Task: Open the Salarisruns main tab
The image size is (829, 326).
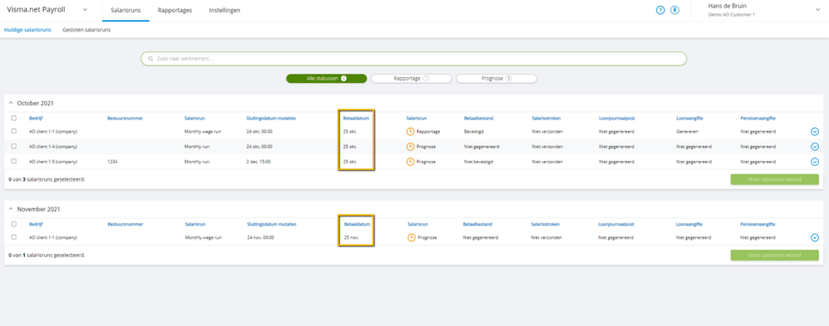Action: pyautogui.click(x=125, y=10)
